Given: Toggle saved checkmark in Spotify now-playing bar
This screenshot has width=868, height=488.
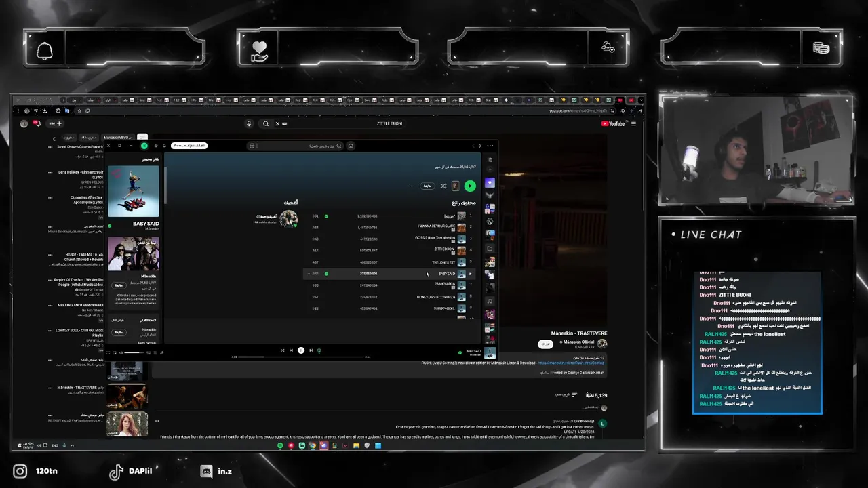Looking at the screenshot, I should [460, 352].
